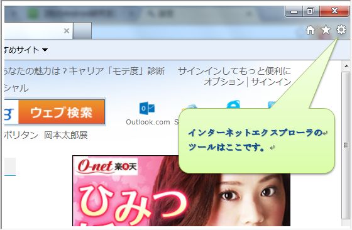Image resolution: width=352 pixels, height=230 pixels.
Task: Open the Outlook.com icon
Action: click(x=147, y=108)
